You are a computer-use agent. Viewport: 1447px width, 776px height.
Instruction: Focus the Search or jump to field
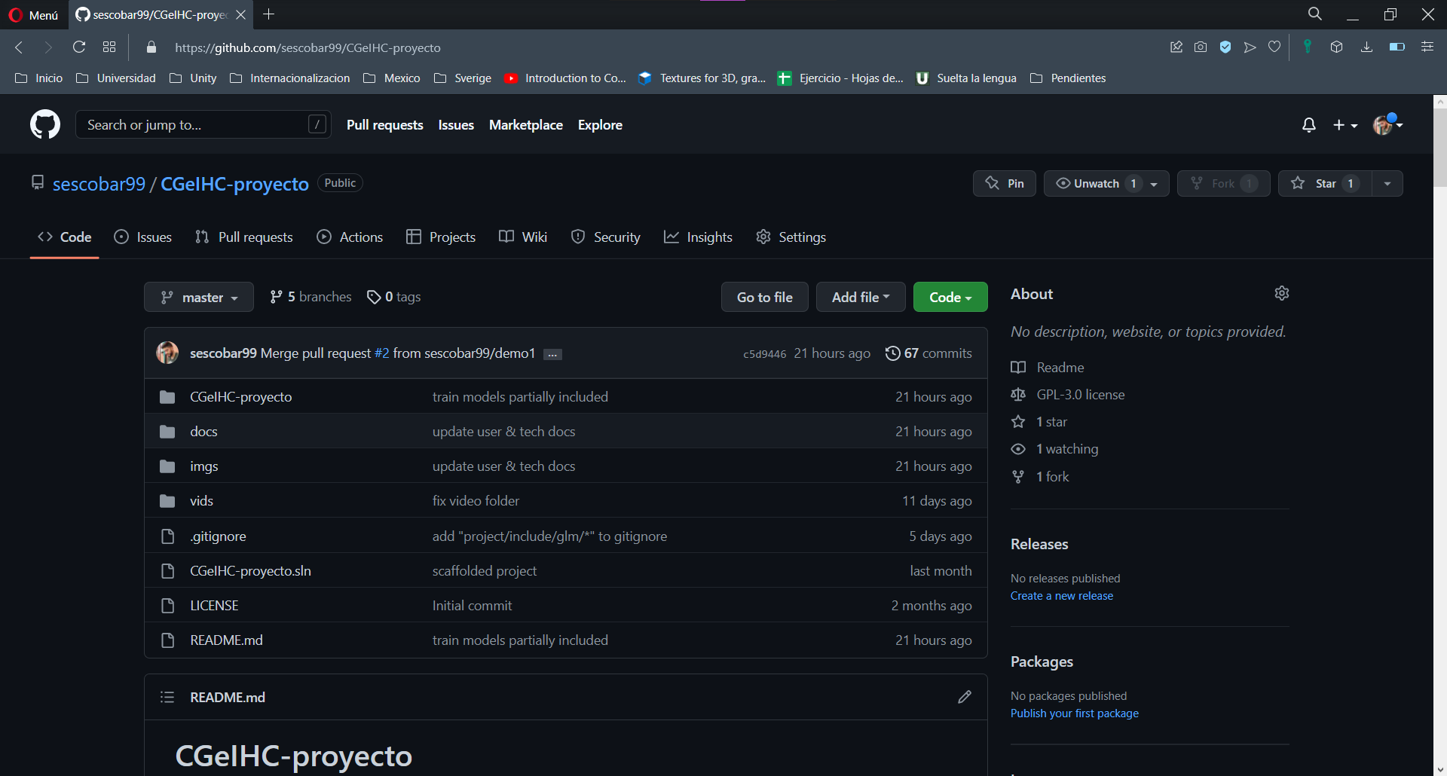point(203,124)
